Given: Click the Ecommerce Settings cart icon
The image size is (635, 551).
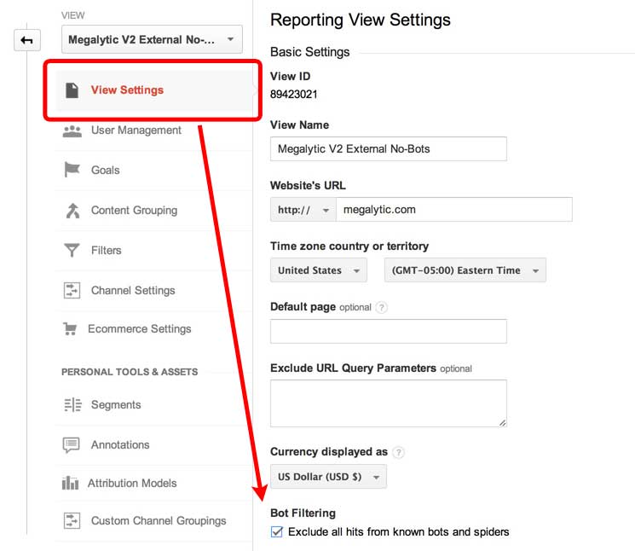Looking at the screenshot, I should point(70,329).
